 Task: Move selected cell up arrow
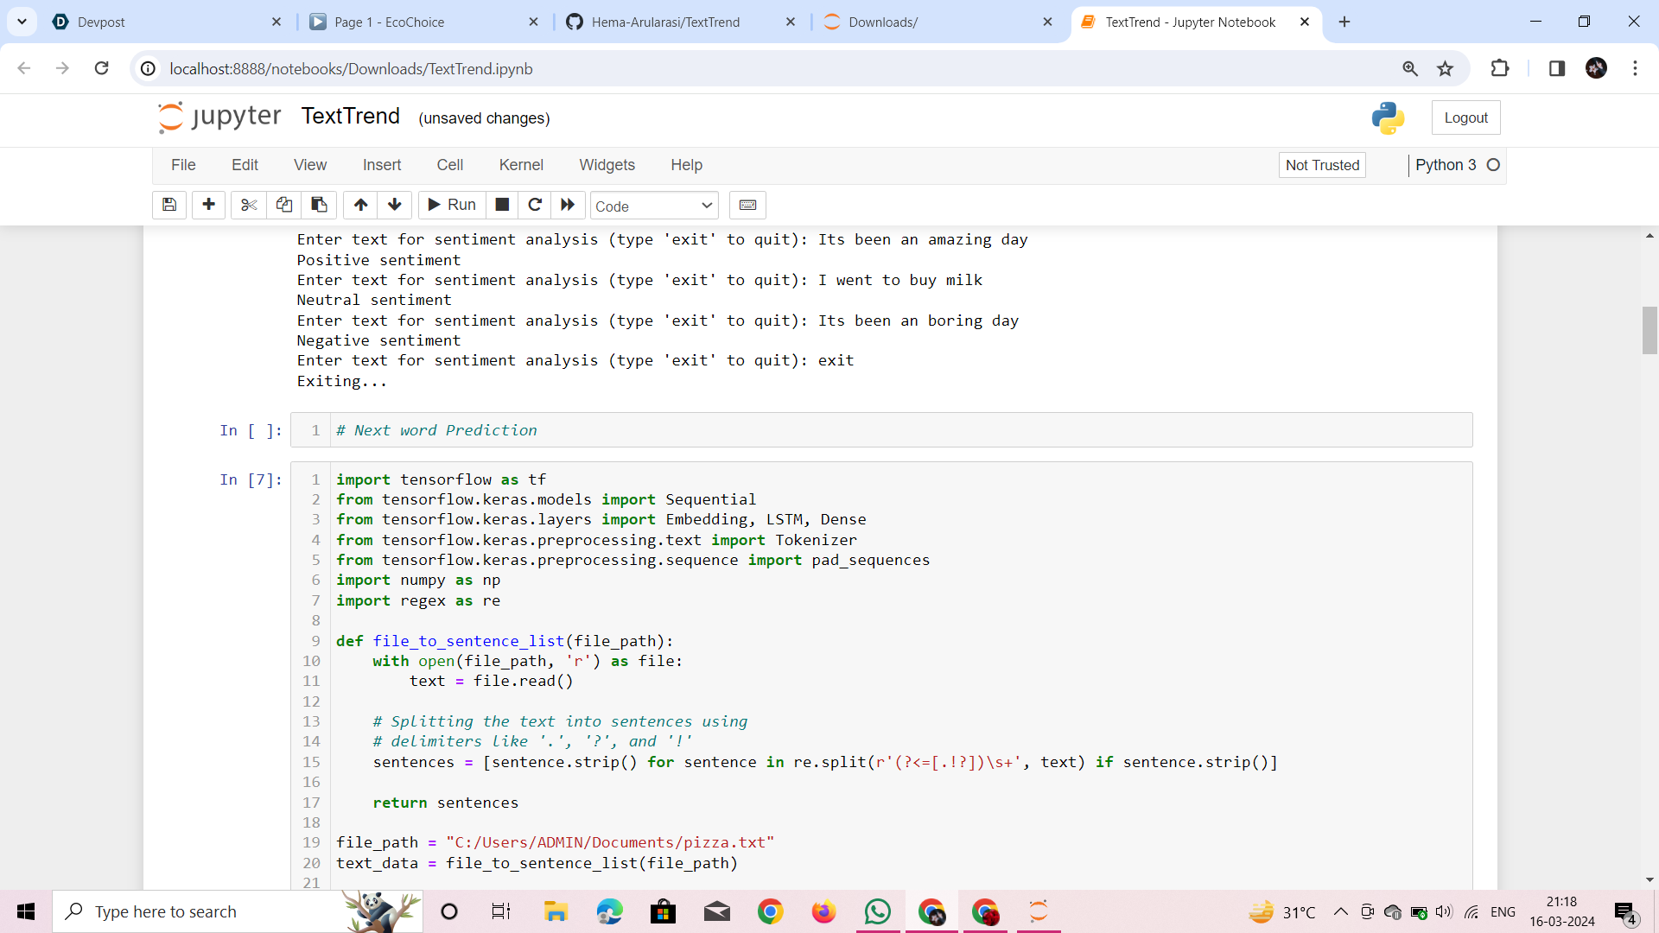click(x=360, y=205)
